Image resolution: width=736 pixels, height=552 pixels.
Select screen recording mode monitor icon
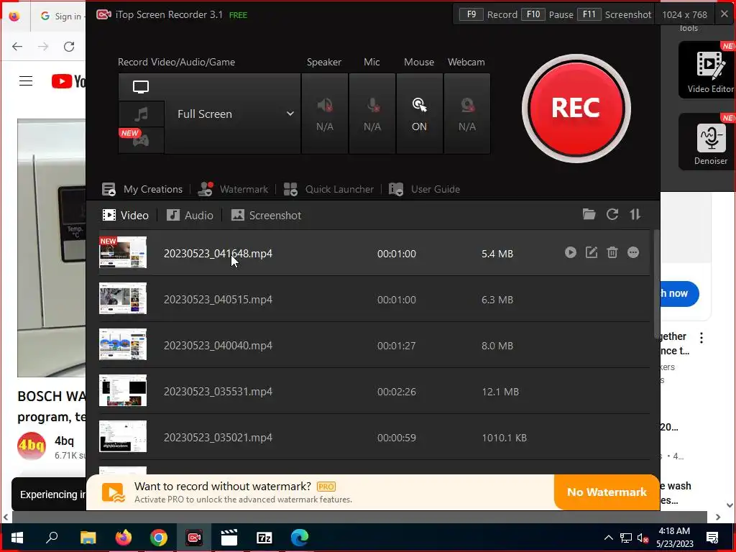[x=141, y=87]
